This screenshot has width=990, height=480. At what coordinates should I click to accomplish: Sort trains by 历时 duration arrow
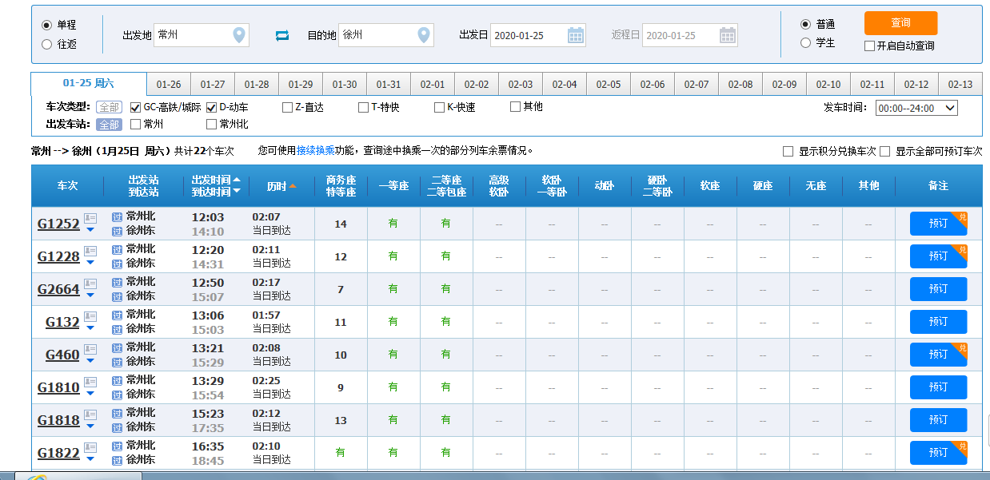[x=293, y=186]
